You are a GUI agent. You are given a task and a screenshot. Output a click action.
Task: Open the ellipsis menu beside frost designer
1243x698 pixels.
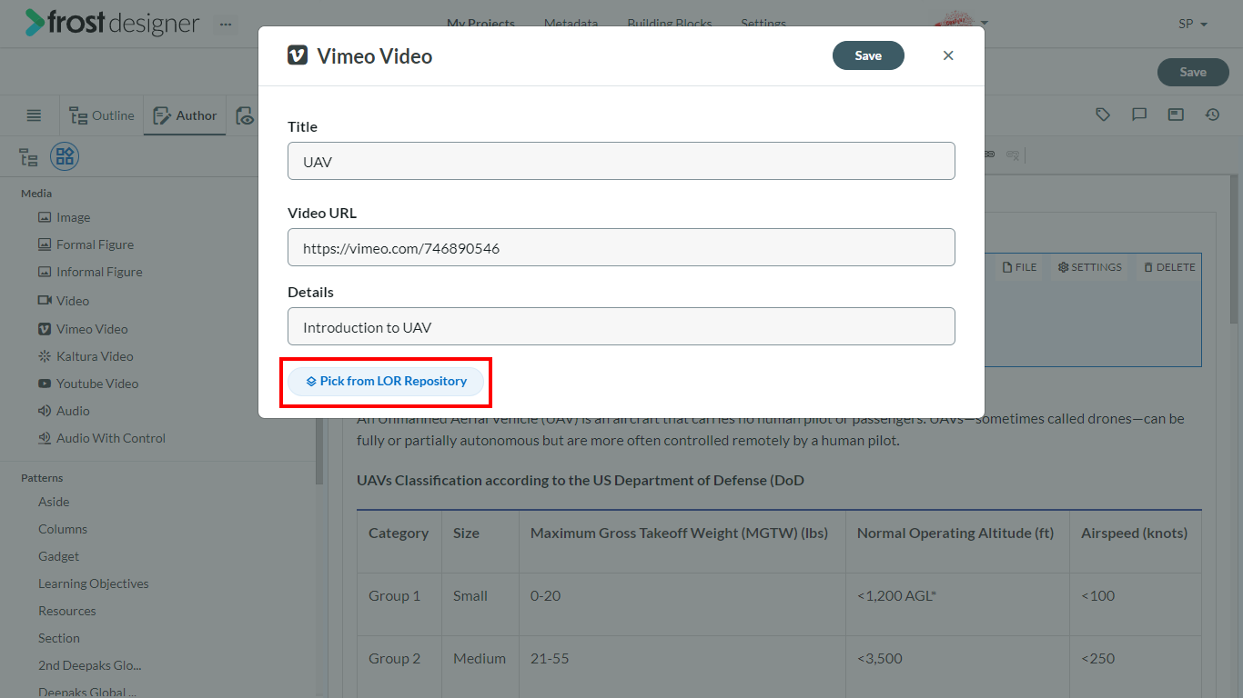coord(226,24)
